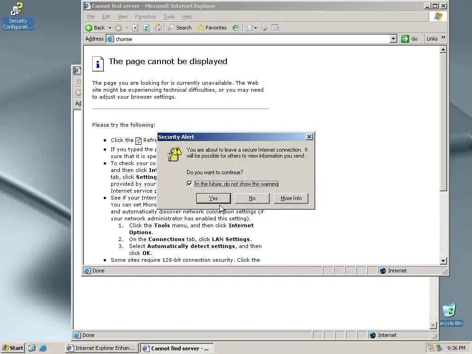Click the page scrollbar down arrow

443,261
